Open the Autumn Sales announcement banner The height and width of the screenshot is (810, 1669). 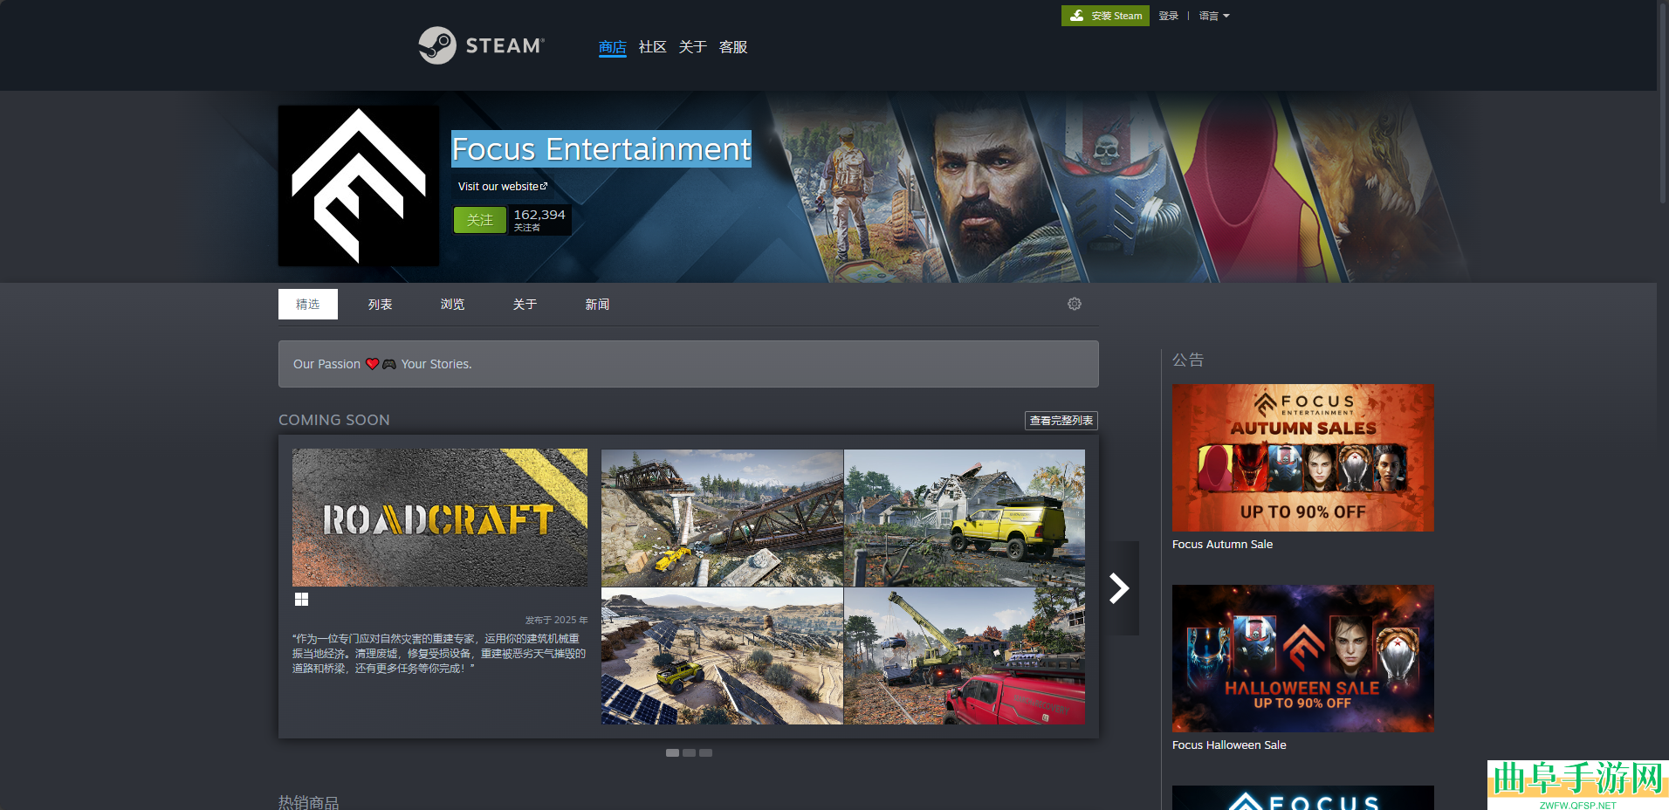[x=1303, y=457]
